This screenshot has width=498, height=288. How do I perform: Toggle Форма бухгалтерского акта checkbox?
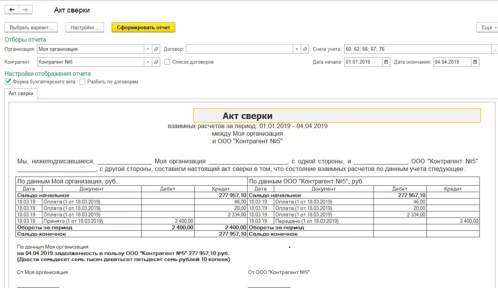point(8,81)
